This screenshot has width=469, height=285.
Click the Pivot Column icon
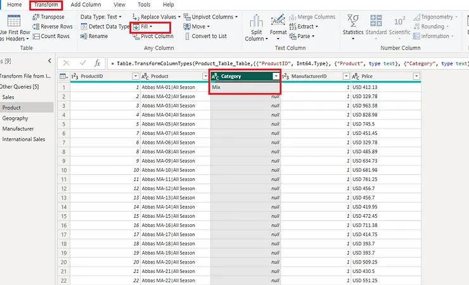136,36
